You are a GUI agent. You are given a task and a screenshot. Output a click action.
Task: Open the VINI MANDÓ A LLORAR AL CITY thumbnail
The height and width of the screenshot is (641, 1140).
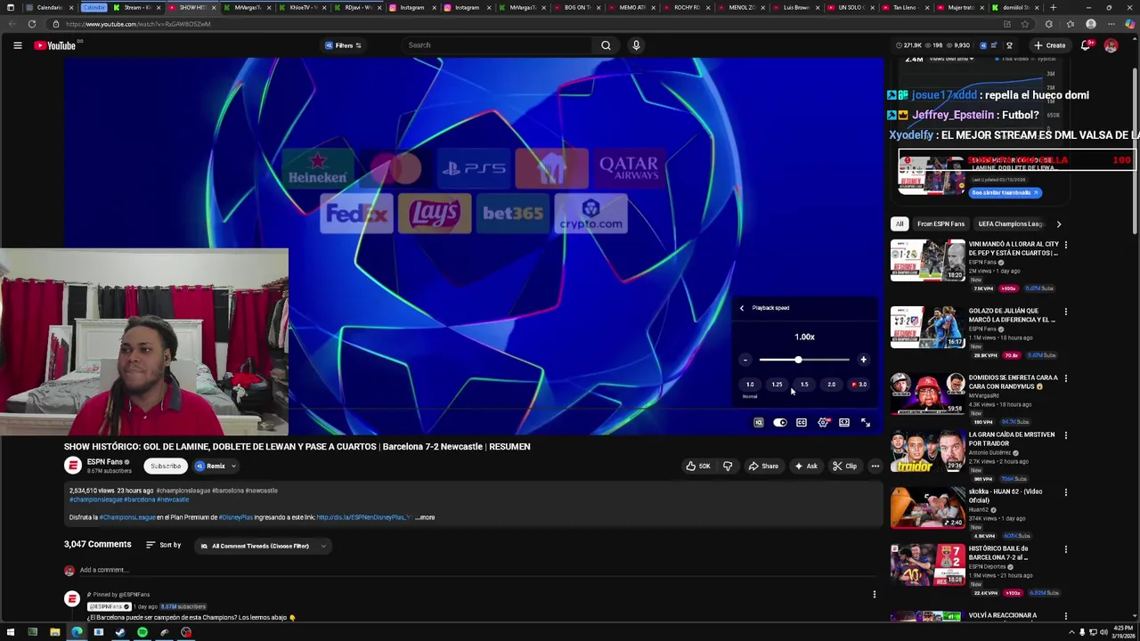point(928,260)
